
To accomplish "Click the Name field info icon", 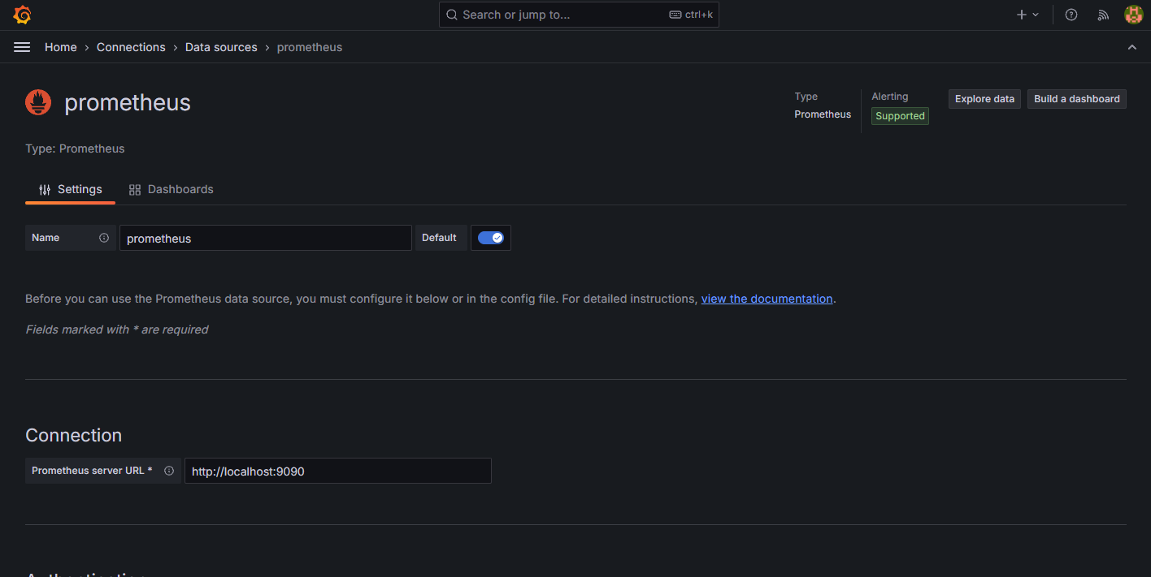I will click(x=104, y=238).
